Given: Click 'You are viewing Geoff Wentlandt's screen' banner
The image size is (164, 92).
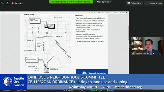Looking at the screenshot, I should 71,2.
